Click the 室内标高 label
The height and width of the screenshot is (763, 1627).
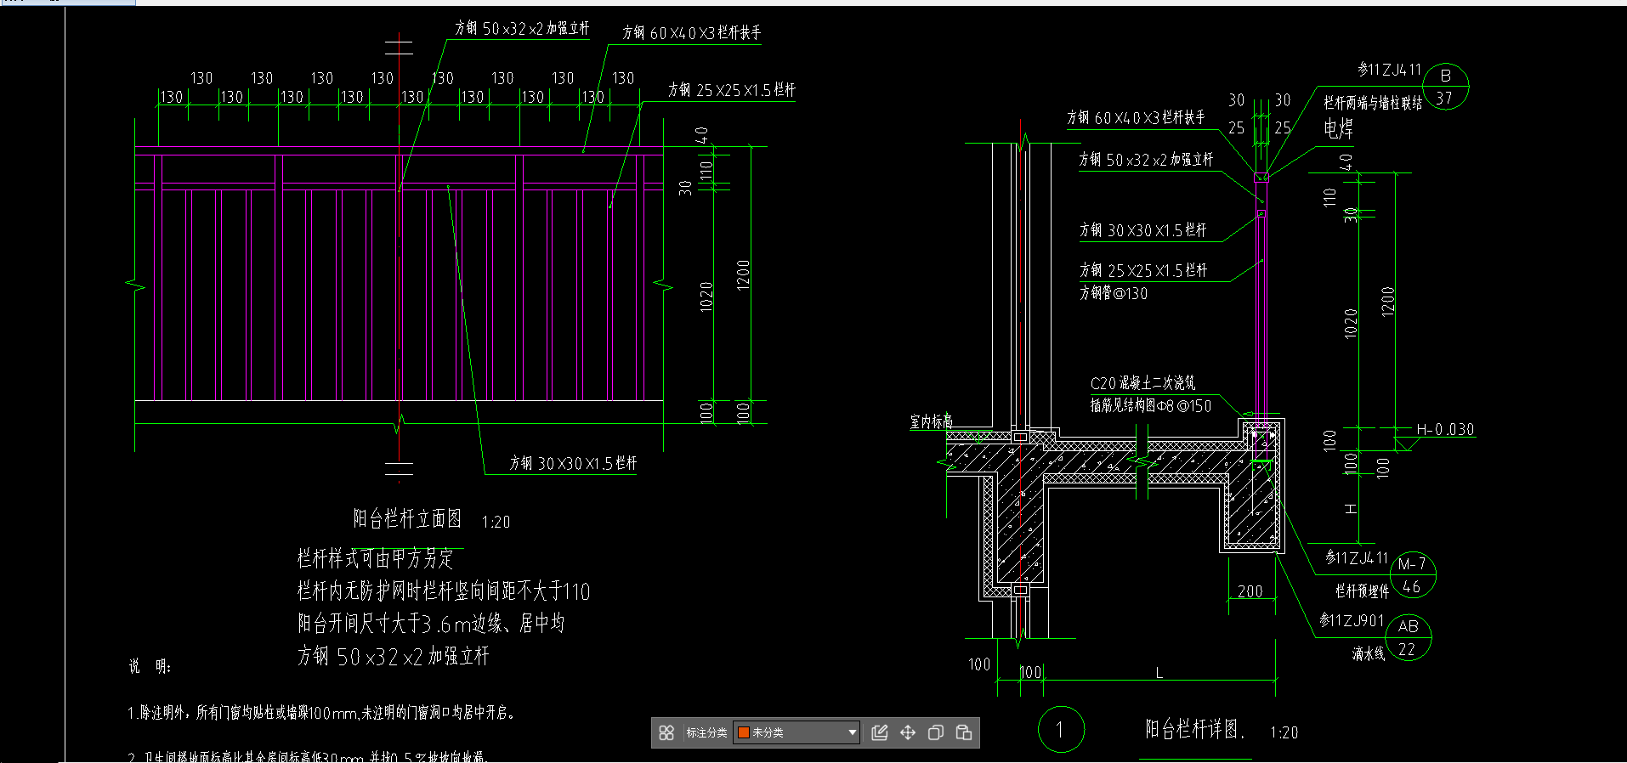(931, 421)
